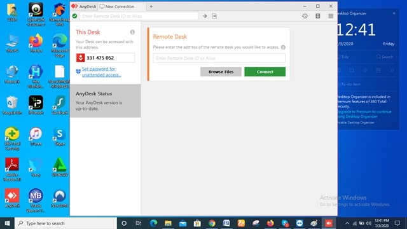Select the Microsoft Edge desktop shortcut

[60, 46]
